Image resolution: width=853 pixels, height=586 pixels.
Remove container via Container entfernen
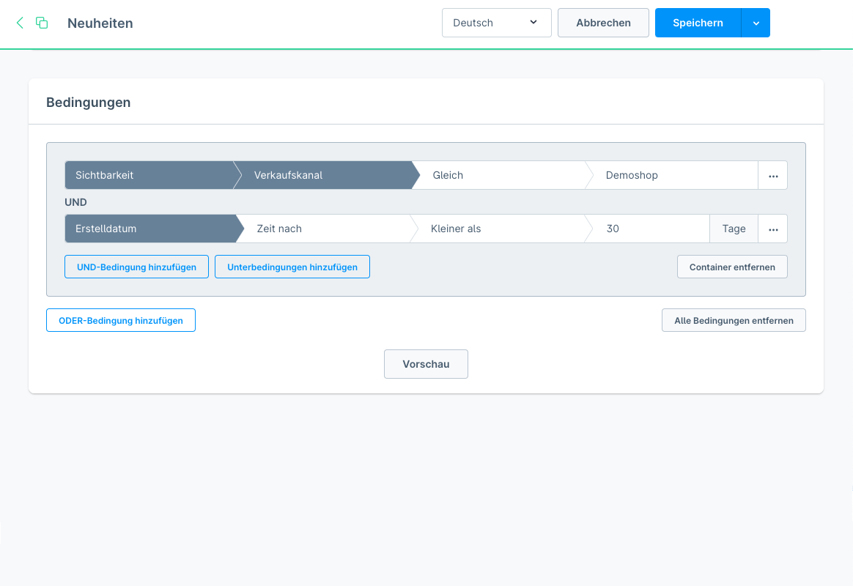[x=731, y=267]
